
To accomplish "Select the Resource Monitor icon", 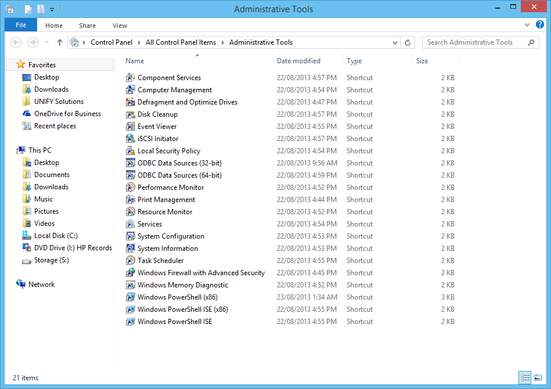I will point(131,212).
